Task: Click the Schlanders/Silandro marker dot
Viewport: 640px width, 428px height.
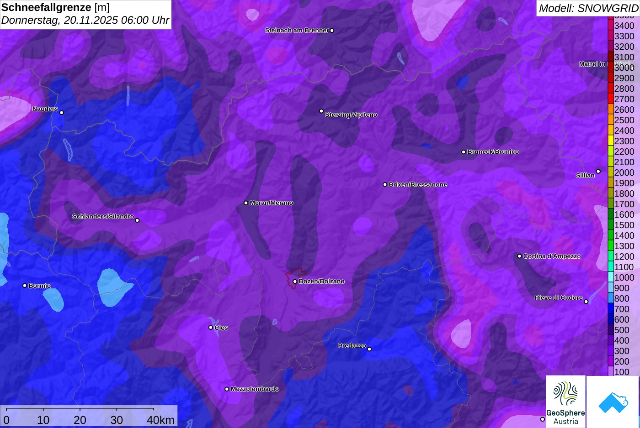Action: (137, 220)
